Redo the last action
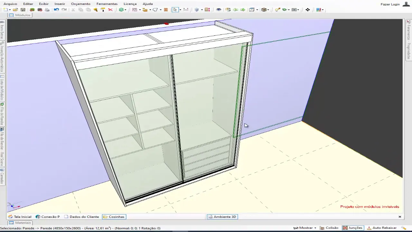The width and height of the screenshot is (412, 232). pos(64,10)
